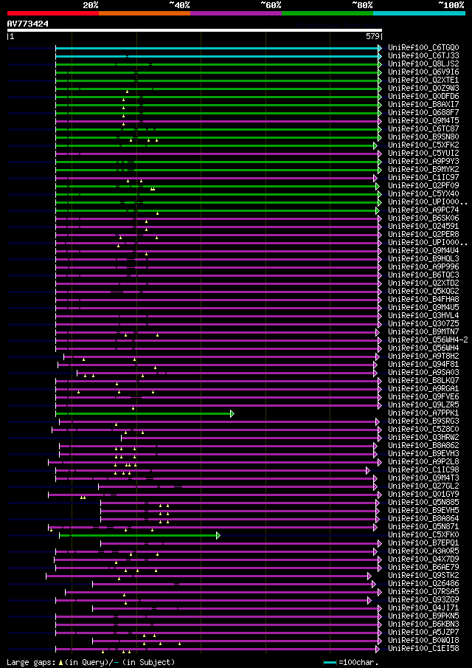This screenshot has height=668, width=472.
Task: Select label UniRef100_Q01GY9
Action: coord(423,495)
